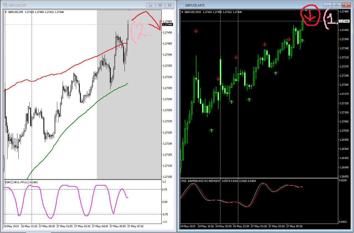Click 1.27305 on M5 price scale

click(168, 88)
